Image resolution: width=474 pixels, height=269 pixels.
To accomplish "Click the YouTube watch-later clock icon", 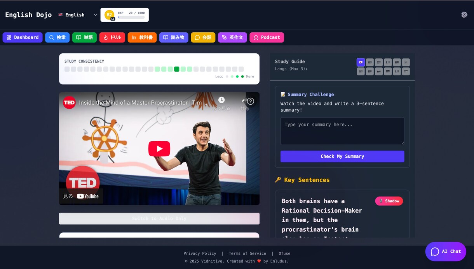I will pyautogui.click(x=221, y=100).
